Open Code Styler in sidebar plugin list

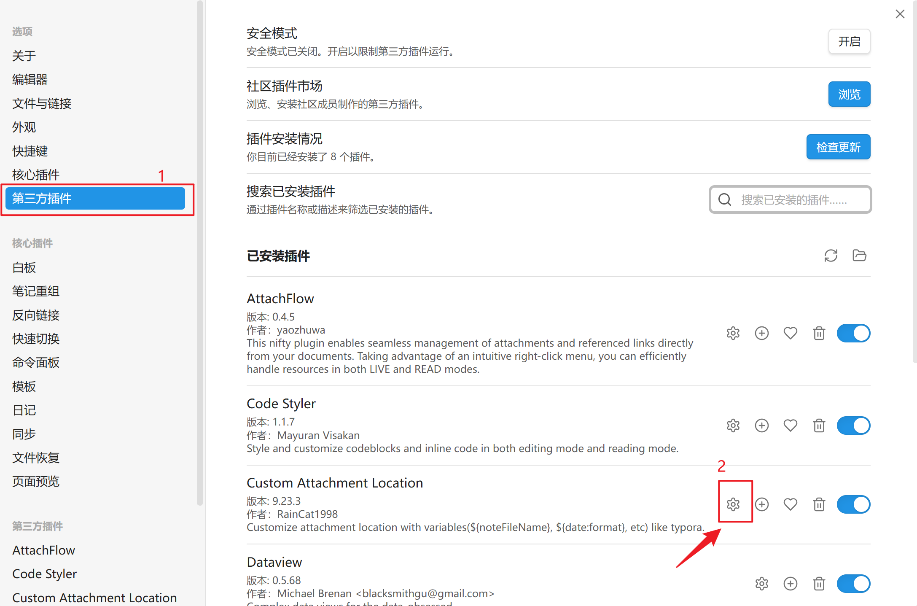click(45, 574)
